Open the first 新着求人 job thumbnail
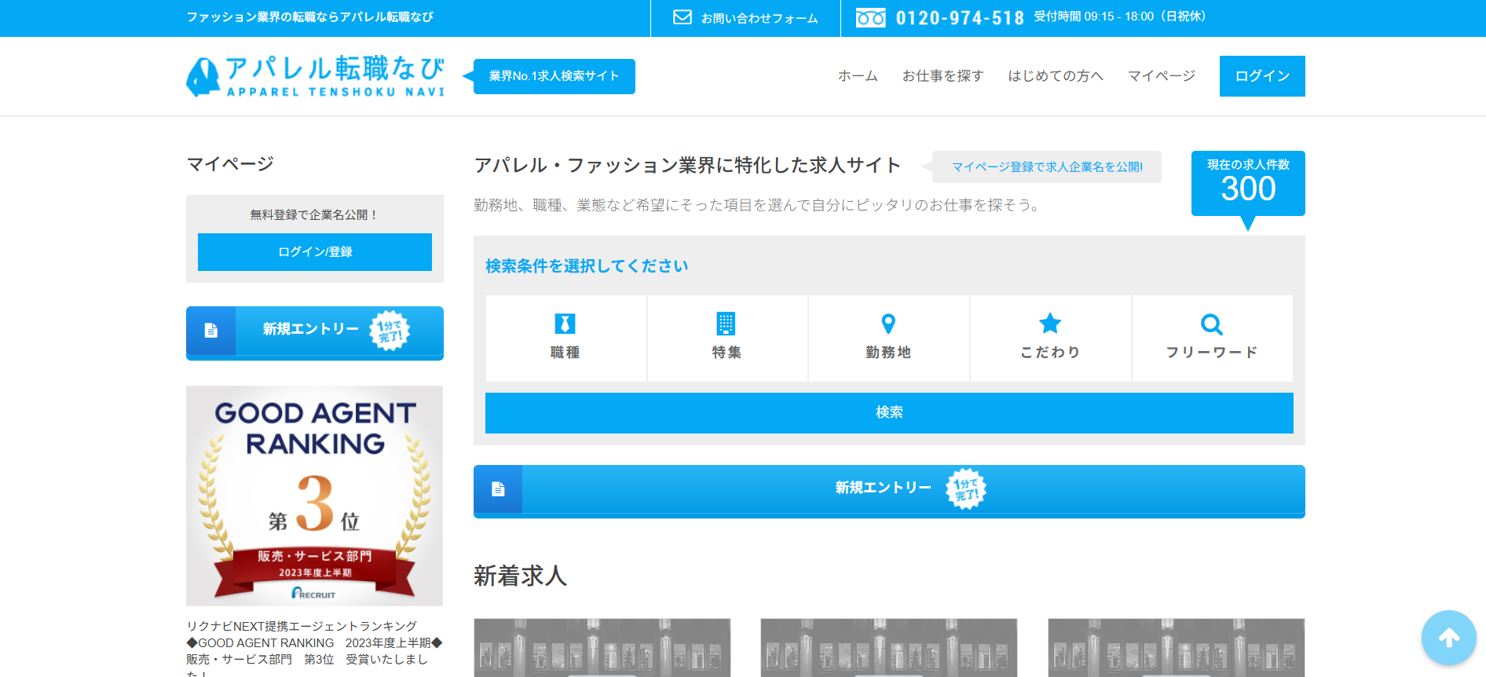Image resolution: width=1486 pixels, height=677 pixels. click(x=602, y=648)
